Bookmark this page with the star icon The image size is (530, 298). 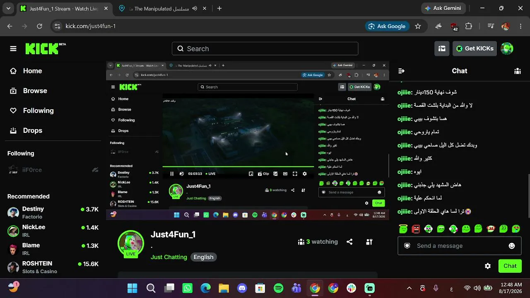coord(418,26)
